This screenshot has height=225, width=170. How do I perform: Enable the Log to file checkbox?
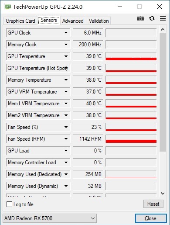pyautogui.click(x=9, y=204)
